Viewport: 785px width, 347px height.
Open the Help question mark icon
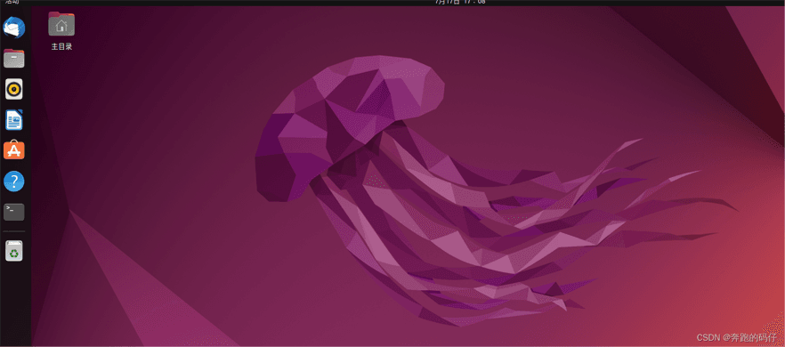[14, 182]
